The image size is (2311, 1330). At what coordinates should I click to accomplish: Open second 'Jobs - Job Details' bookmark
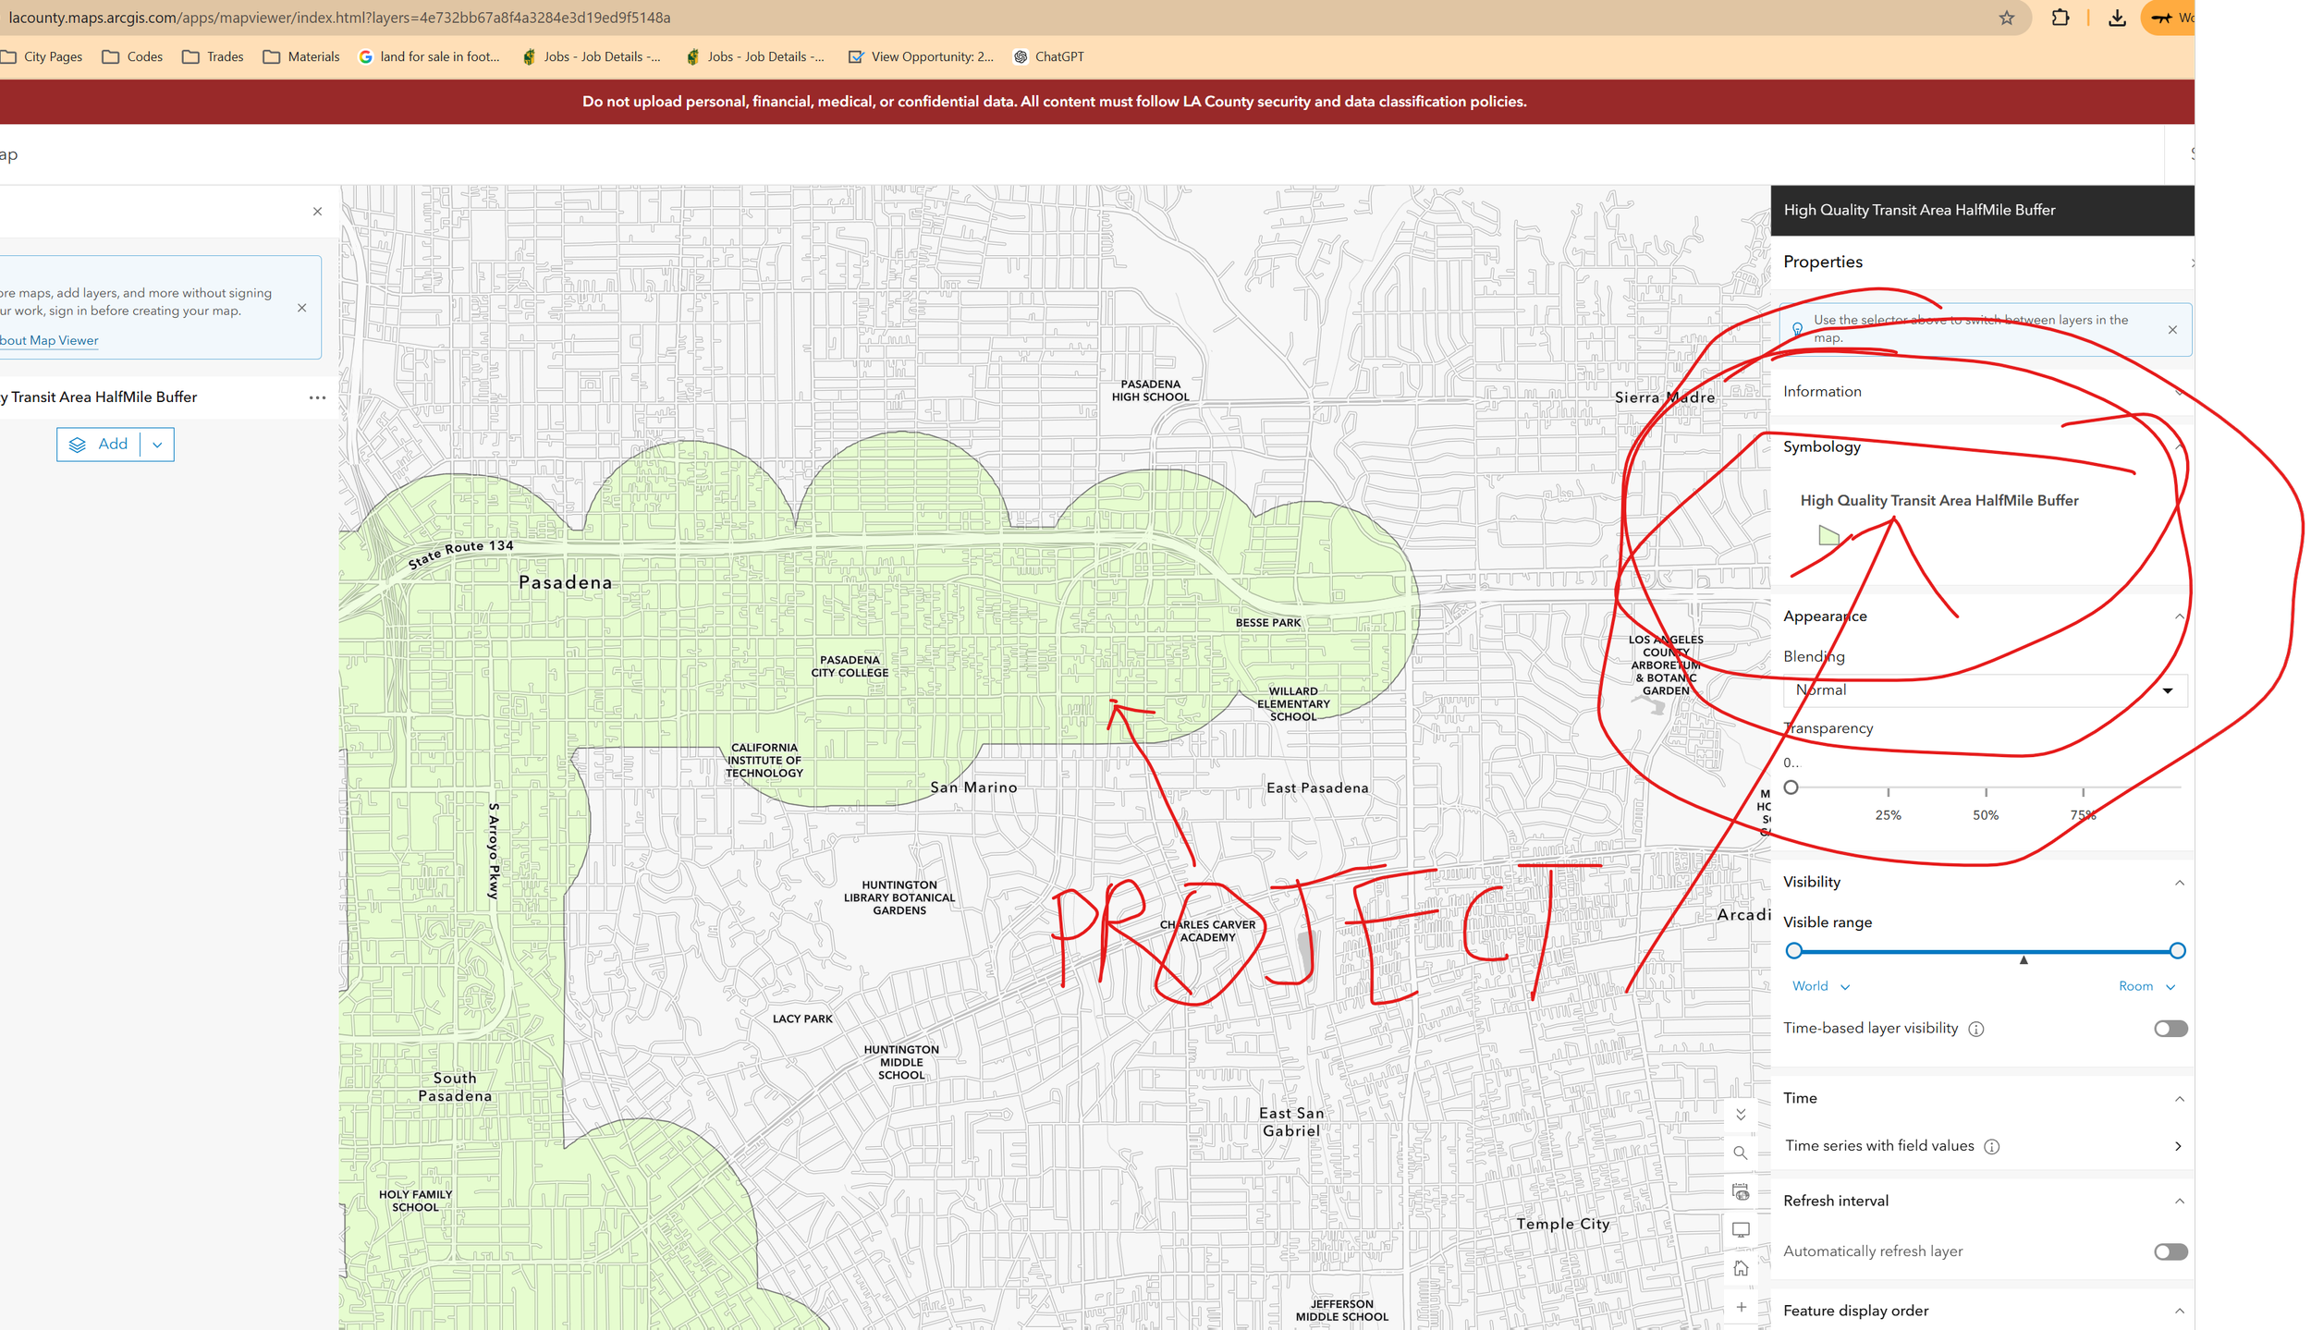755,56
